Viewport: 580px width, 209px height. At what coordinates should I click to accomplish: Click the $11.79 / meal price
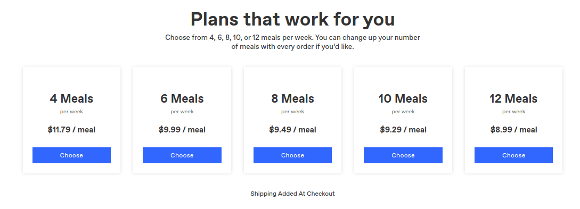tap(71, 130)
